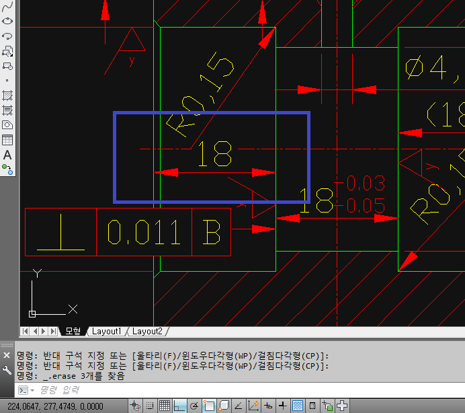The image size is (465, 413).
Task: Click the coordinate readout 224.0647, 277.4749
Action: click(x=56, y=406)
